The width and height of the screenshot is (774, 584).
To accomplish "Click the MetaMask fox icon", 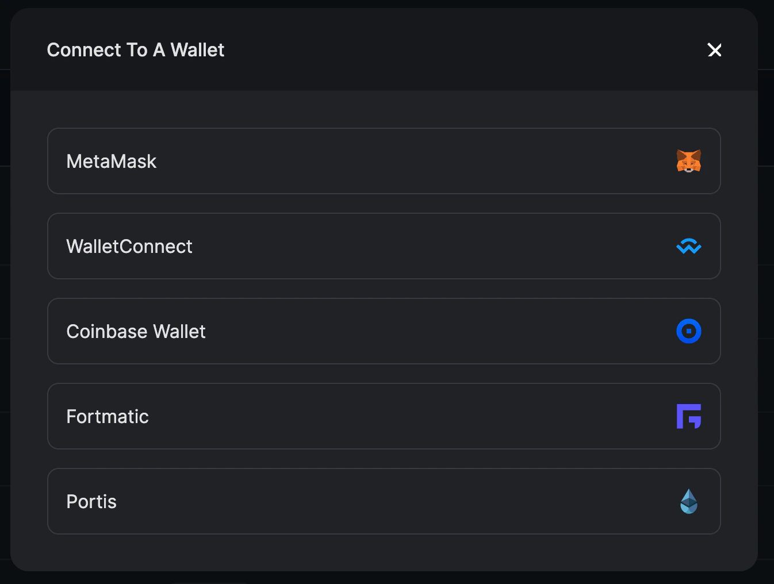I will coord(689,161).
